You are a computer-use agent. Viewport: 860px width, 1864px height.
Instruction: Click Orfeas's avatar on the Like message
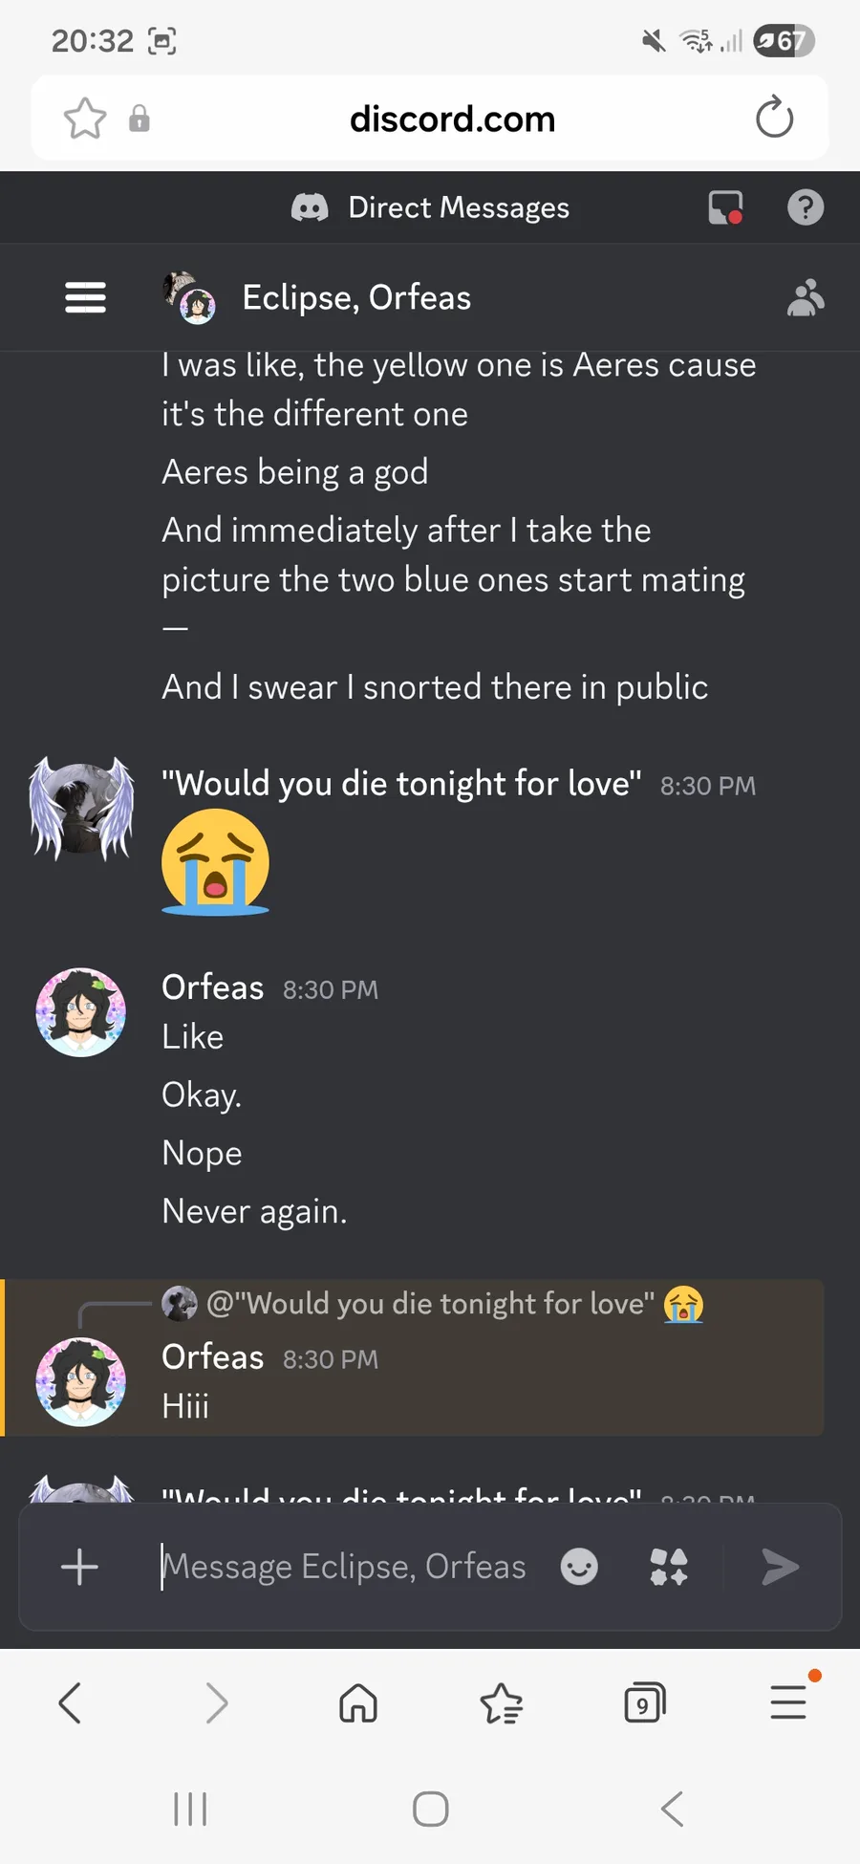coord(80,1012)
